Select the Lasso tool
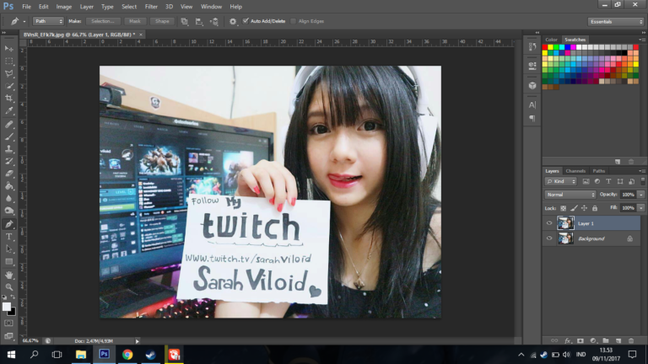This screenshot has width=648, height=364. tap(8, 73)
